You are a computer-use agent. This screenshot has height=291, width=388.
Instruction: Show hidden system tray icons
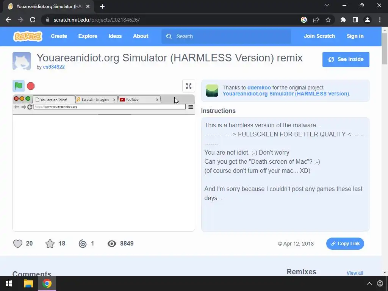click(369, 283)
